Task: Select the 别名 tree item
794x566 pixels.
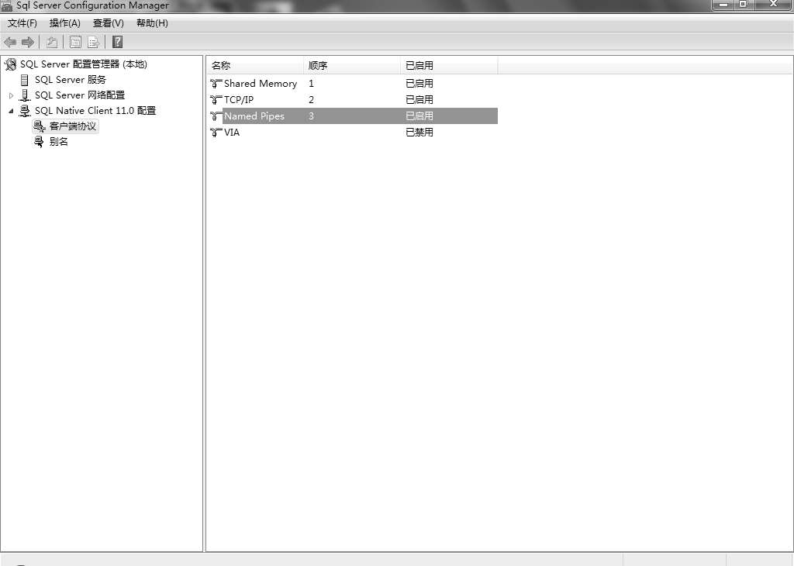Action: [x=59, y=142]
